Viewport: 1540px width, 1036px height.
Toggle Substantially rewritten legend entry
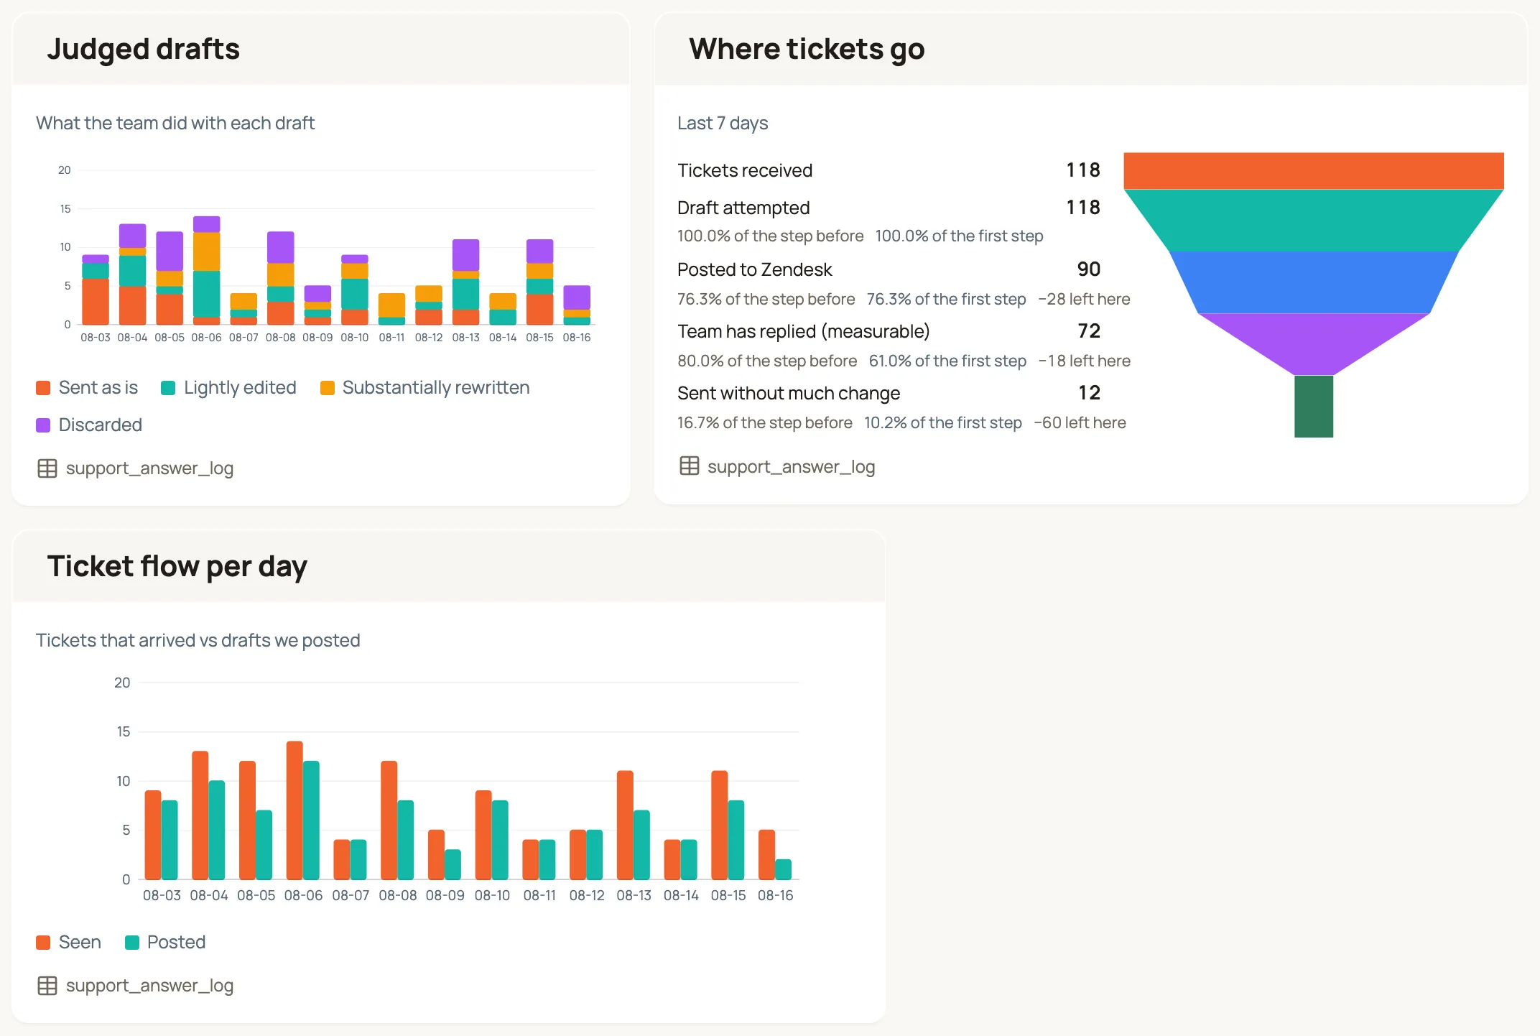pyautogui.click(x=425, y=388)
